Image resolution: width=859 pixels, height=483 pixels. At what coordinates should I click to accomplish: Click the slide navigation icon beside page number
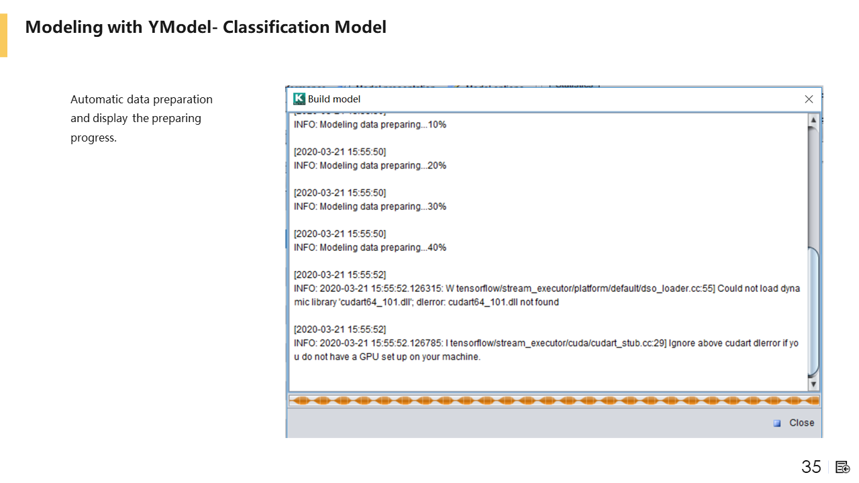[843, 467]
